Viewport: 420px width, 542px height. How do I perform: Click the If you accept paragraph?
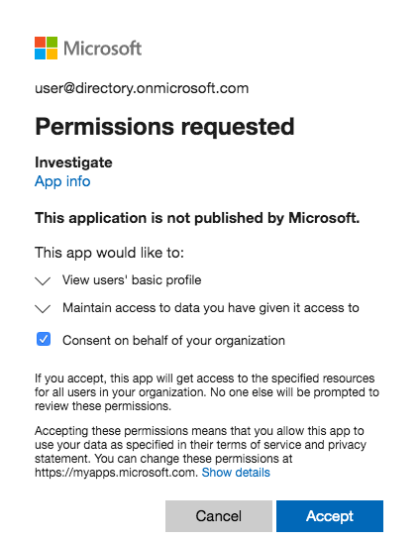(207, 392)
